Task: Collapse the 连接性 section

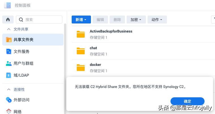Action: tap(9, 89)
